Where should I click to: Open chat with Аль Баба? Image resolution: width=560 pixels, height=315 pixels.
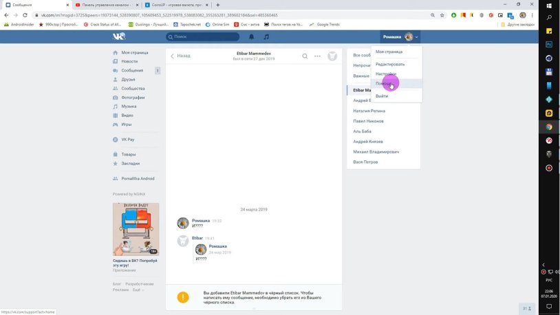click(x=362, y=131)
